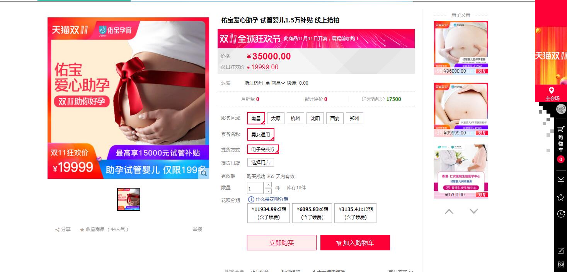Click the main venue location pin icon
This screenshot has height=272, width=567.
(552, 90)
